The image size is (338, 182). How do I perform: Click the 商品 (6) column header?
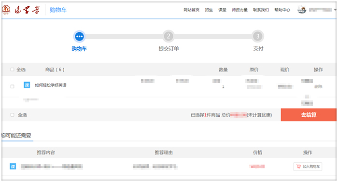pyautogui.click(x=55, y=70)
